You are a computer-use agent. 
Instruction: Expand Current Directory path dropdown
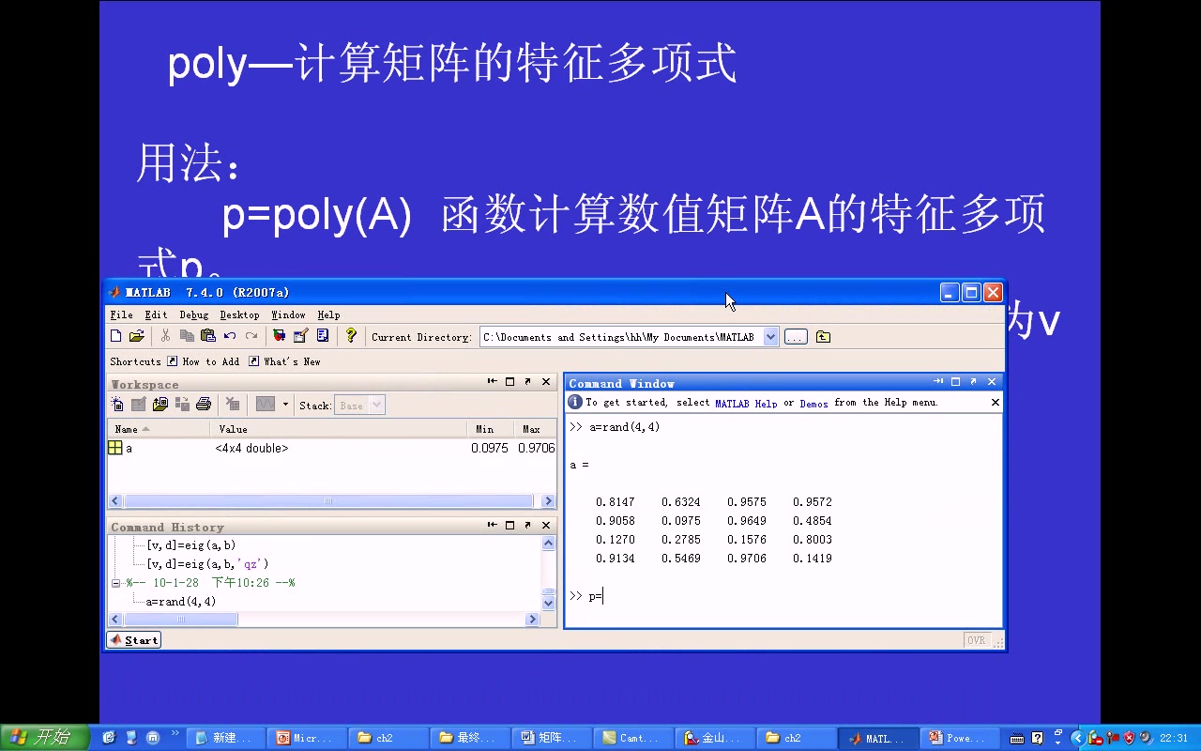(770, 337)
